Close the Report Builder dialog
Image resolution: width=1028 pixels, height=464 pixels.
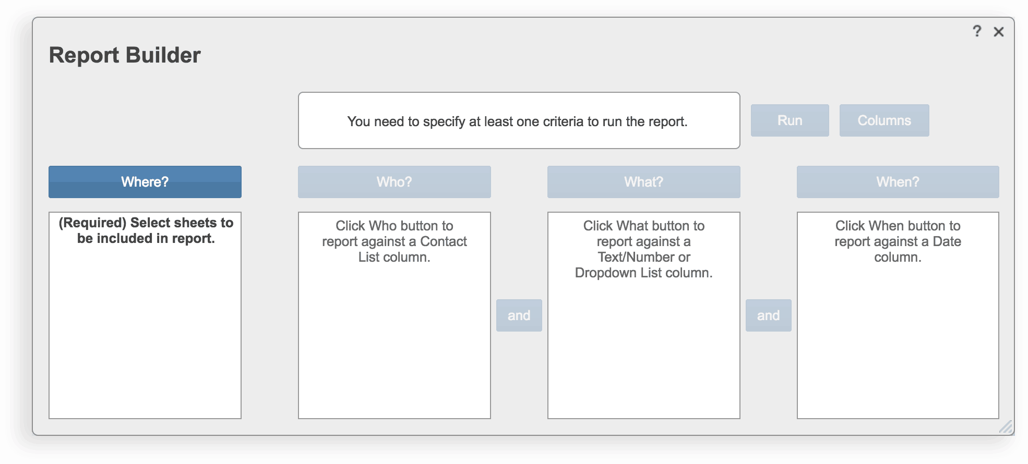[x=999, y=32]
